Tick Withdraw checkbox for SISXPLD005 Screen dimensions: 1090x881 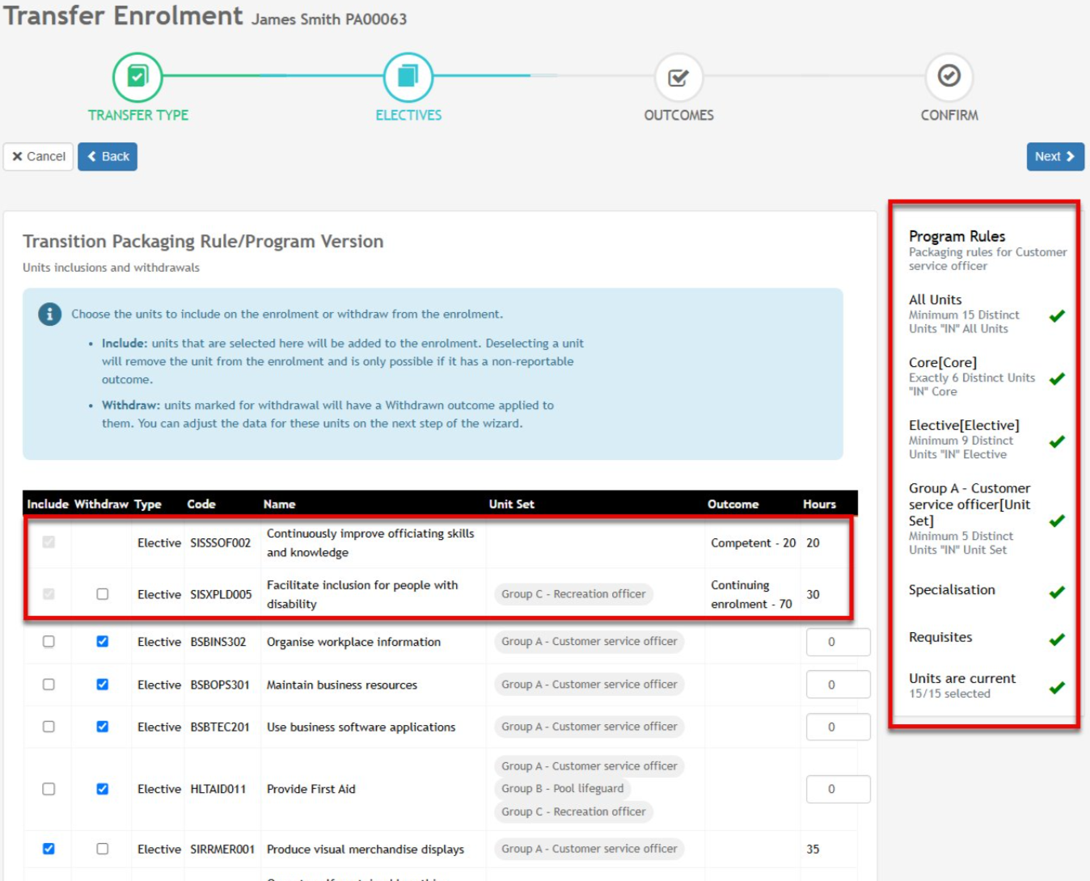click(x=102, y=594)
